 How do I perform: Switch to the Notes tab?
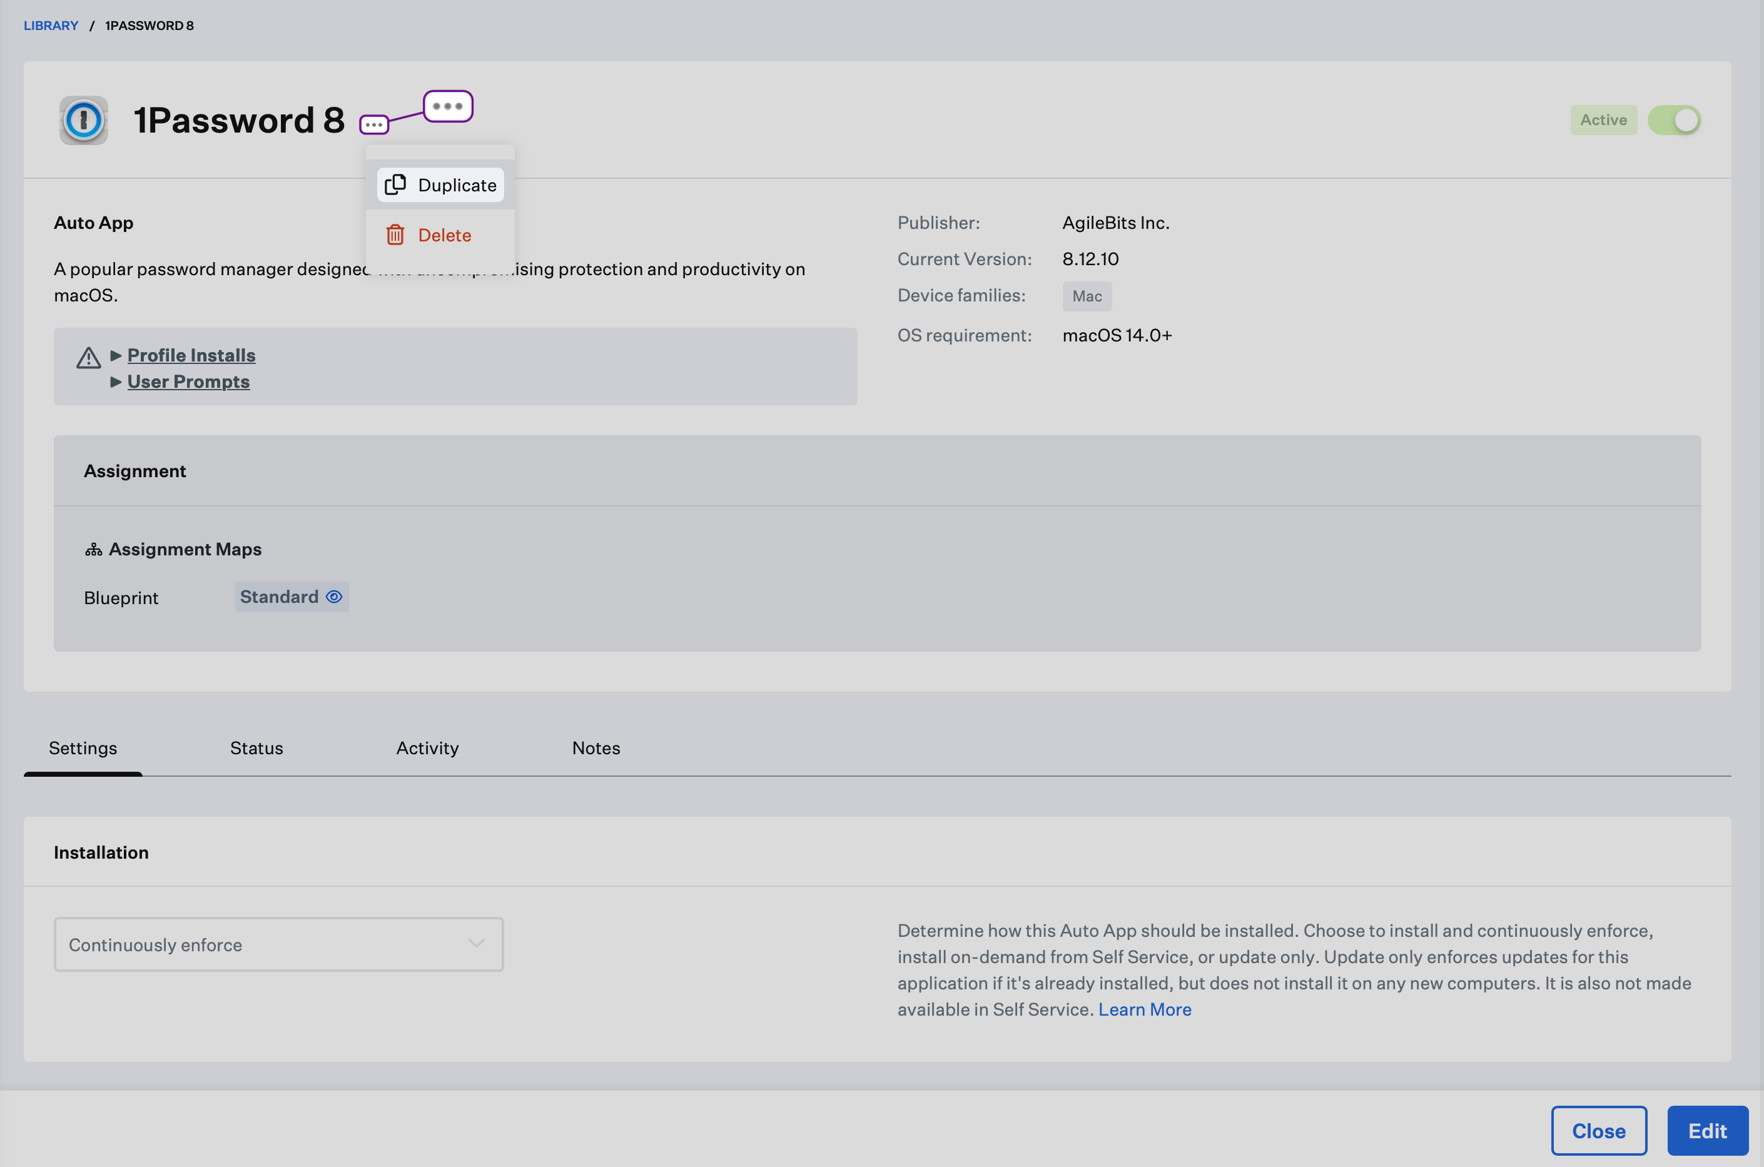(596, 748)
